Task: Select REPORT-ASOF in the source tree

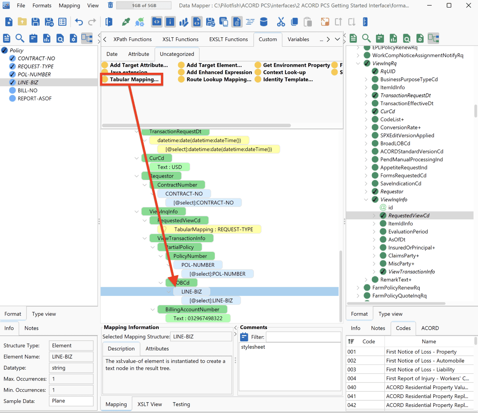Action: (35, 98)
